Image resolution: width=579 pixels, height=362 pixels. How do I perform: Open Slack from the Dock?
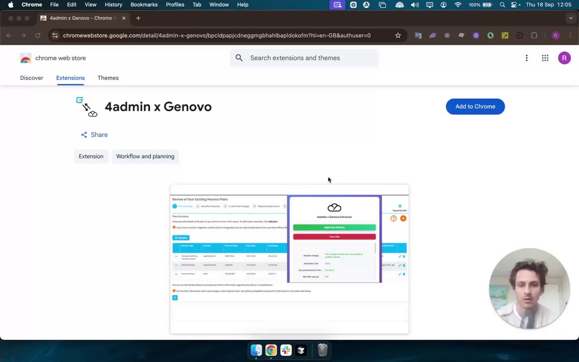(286, 350)
